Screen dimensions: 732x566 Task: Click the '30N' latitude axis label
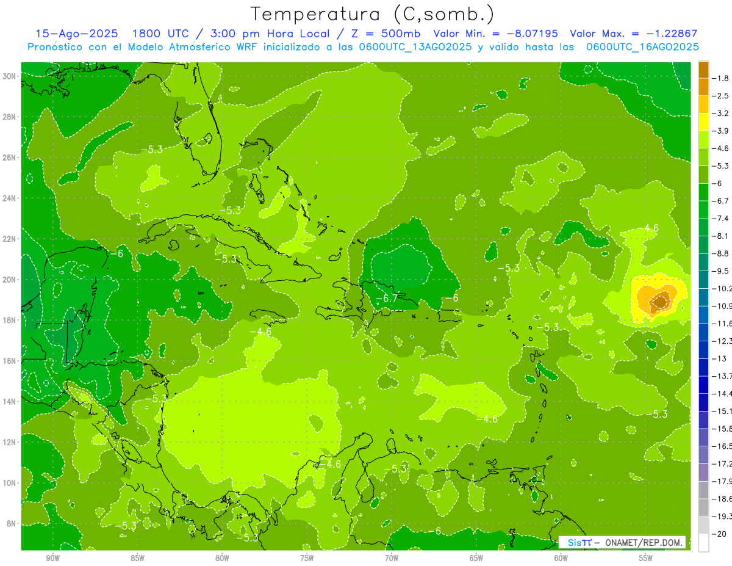10,76
